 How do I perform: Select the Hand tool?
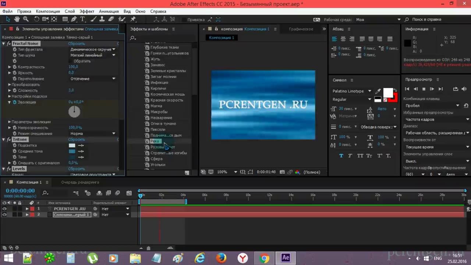17,19
